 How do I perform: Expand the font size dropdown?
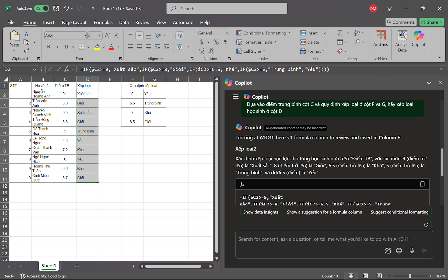coord(100,36)
